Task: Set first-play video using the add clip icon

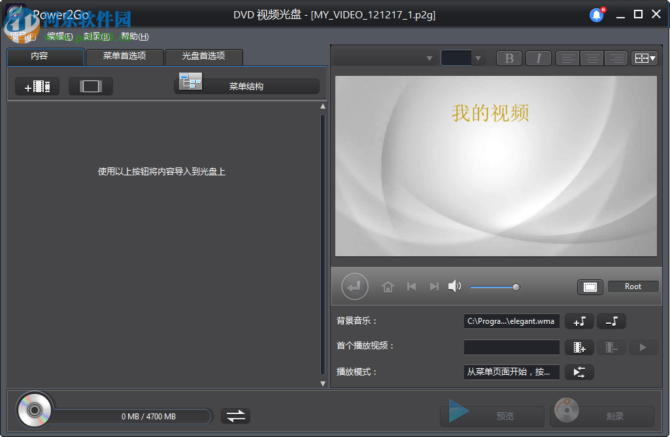Action: (579, 347)
